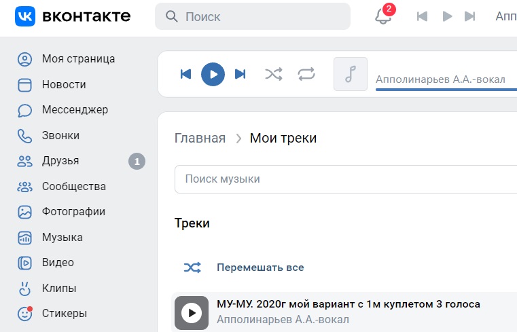Go to previous track in player panel
Image resolution: width=517 pixels, height=332 pixels.
click(x=185, y=74)
